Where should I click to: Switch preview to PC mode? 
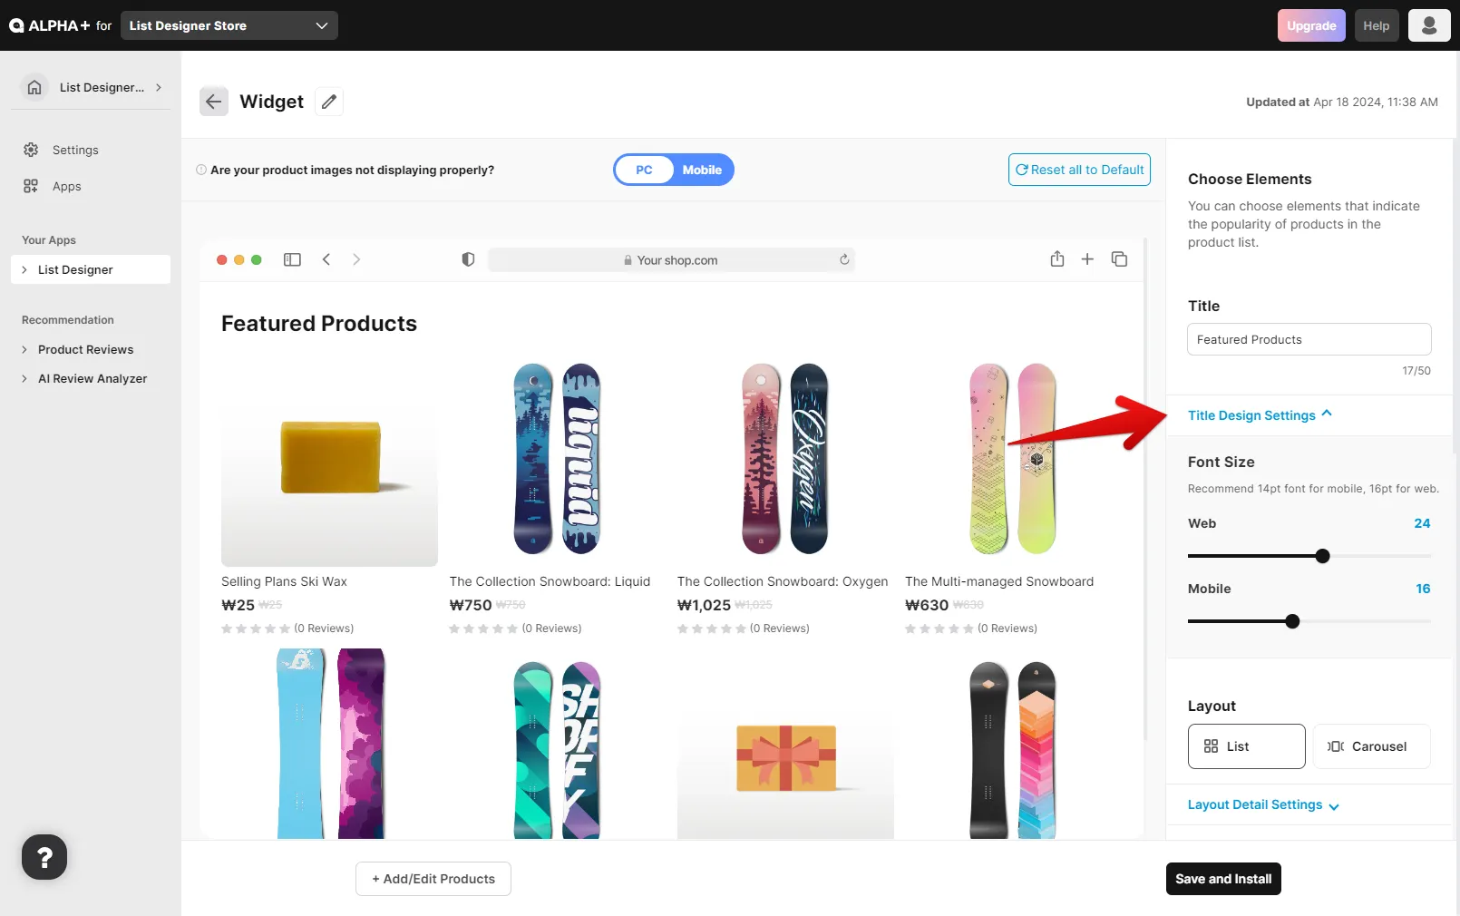644,170
